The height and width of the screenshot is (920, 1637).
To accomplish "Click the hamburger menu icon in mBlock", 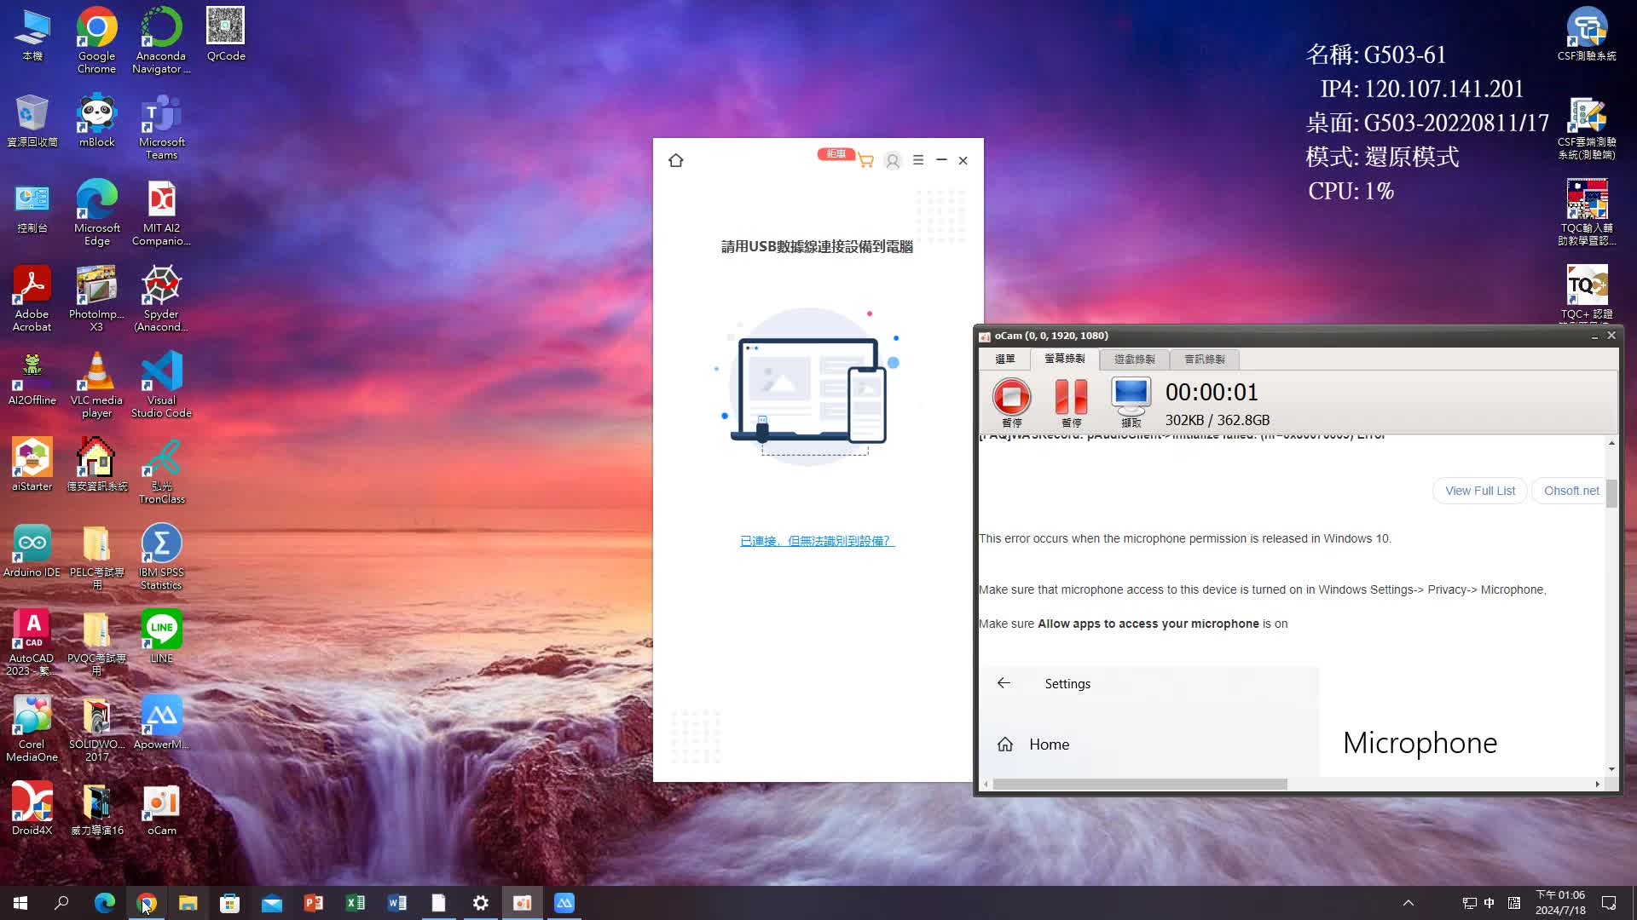I will pos(917,159).
